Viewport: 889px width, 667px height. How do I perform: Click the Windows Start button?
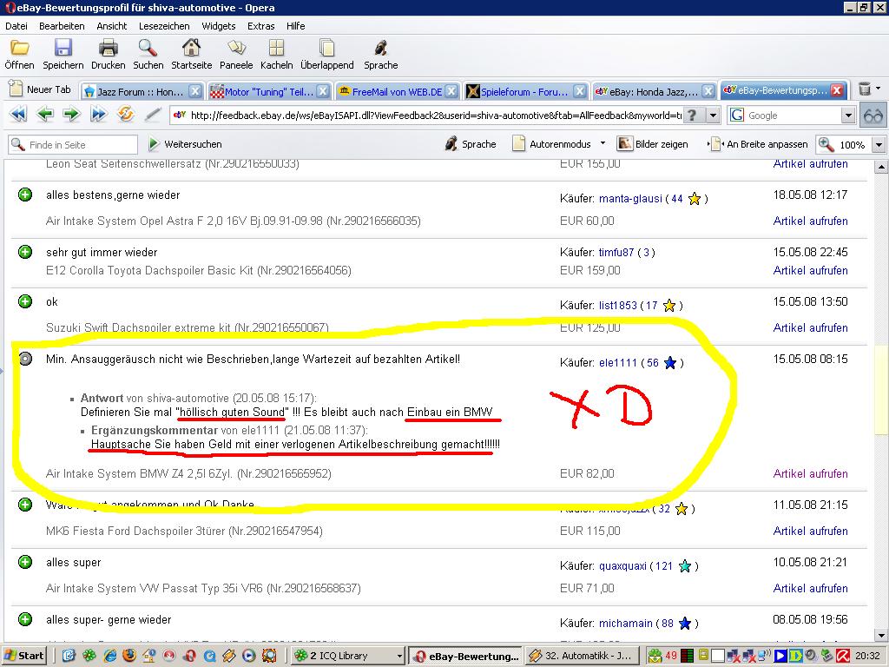point(24,656)
